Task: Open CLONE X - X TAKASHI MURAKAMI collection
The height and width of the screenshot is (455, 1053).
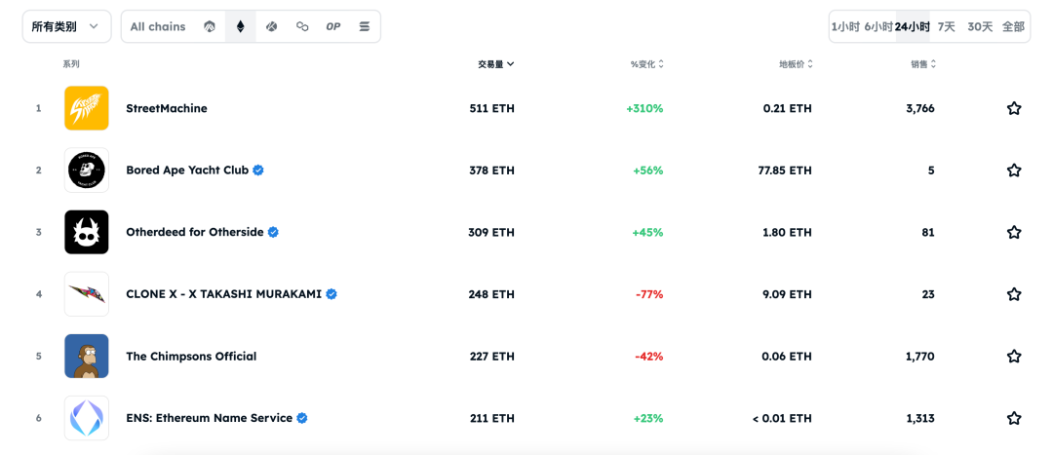Action: (223, 294)
